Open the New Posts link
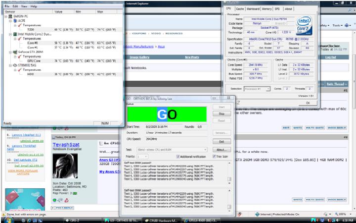 [192, 57]
